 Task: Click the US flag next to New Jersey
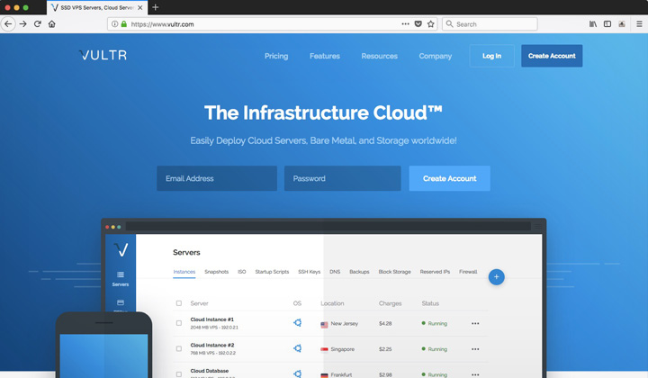[x=324, y=325]
